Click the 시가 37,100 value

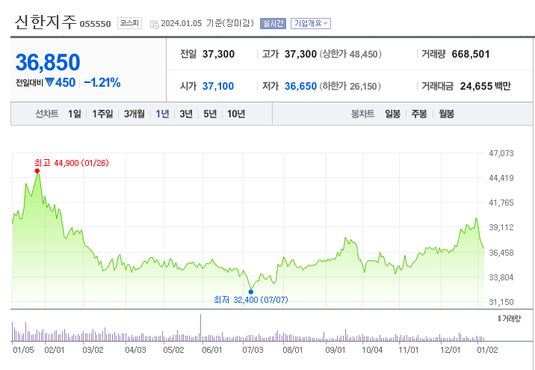pos(218,86)
